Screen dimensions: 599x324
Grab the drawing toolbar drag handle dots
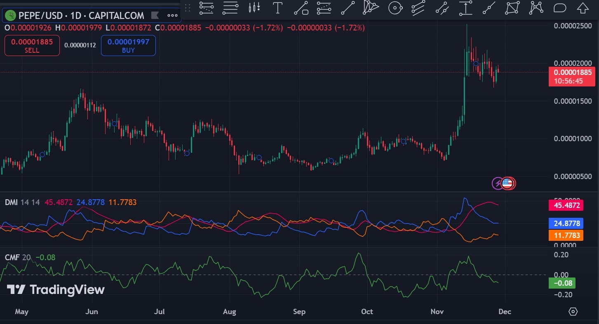188,7
